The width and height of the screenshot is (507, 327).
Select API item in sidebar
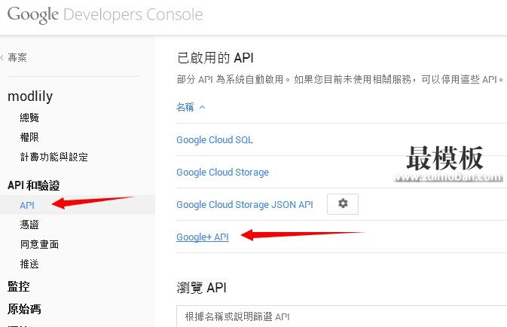[x=27, y=205]
